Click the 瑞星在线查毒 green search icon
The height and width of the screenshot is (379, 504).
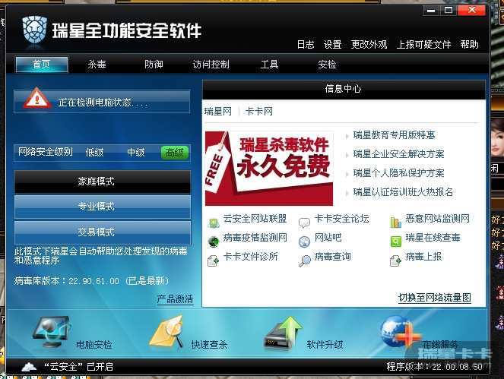coord(396,242)
